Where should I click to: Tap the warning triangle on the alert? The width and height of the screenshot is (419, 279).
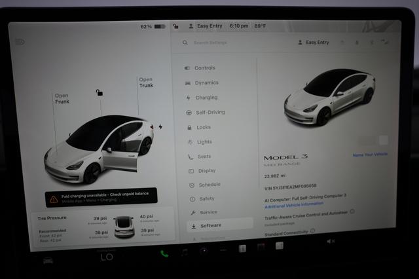coord(54,199)
